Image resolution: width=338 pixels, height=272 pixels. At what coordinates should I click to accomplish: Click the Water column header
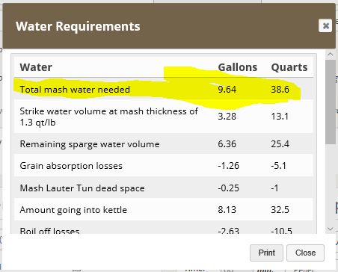tap(36, 67)
